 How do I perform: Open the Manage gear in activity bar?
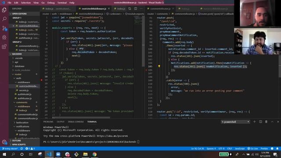[4, 142]
